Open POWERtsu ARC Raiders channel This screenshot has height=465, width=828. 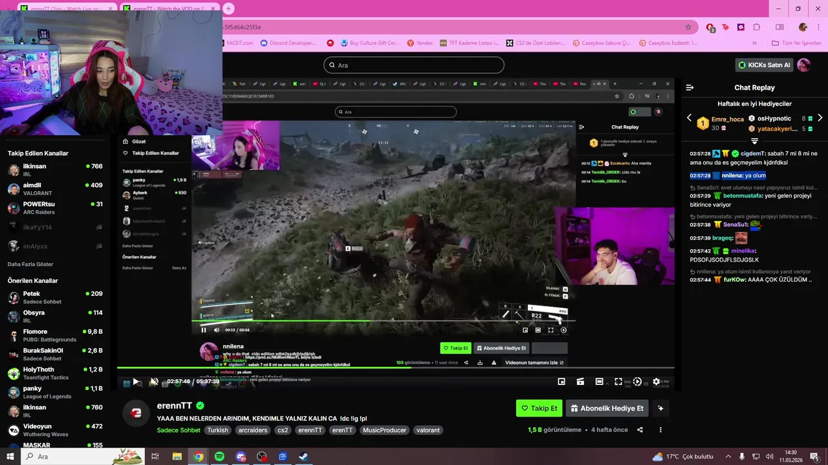[55, 208]
